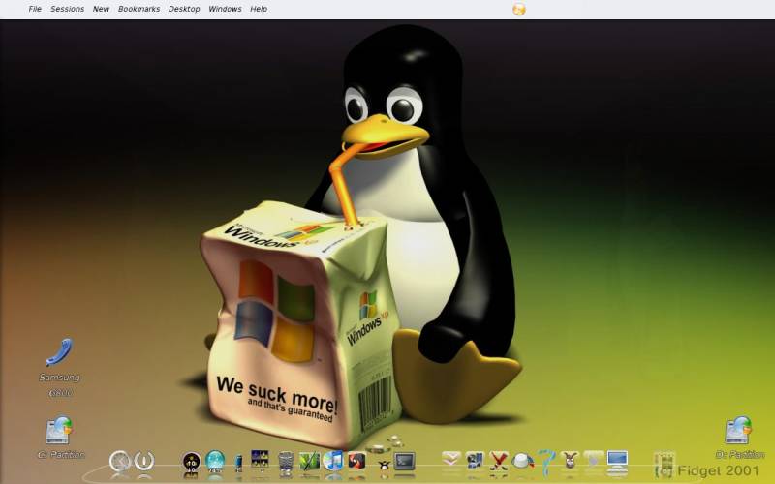Open the white dome magnifier dock icon
775x484 pixels.
(x=522, y=461)
